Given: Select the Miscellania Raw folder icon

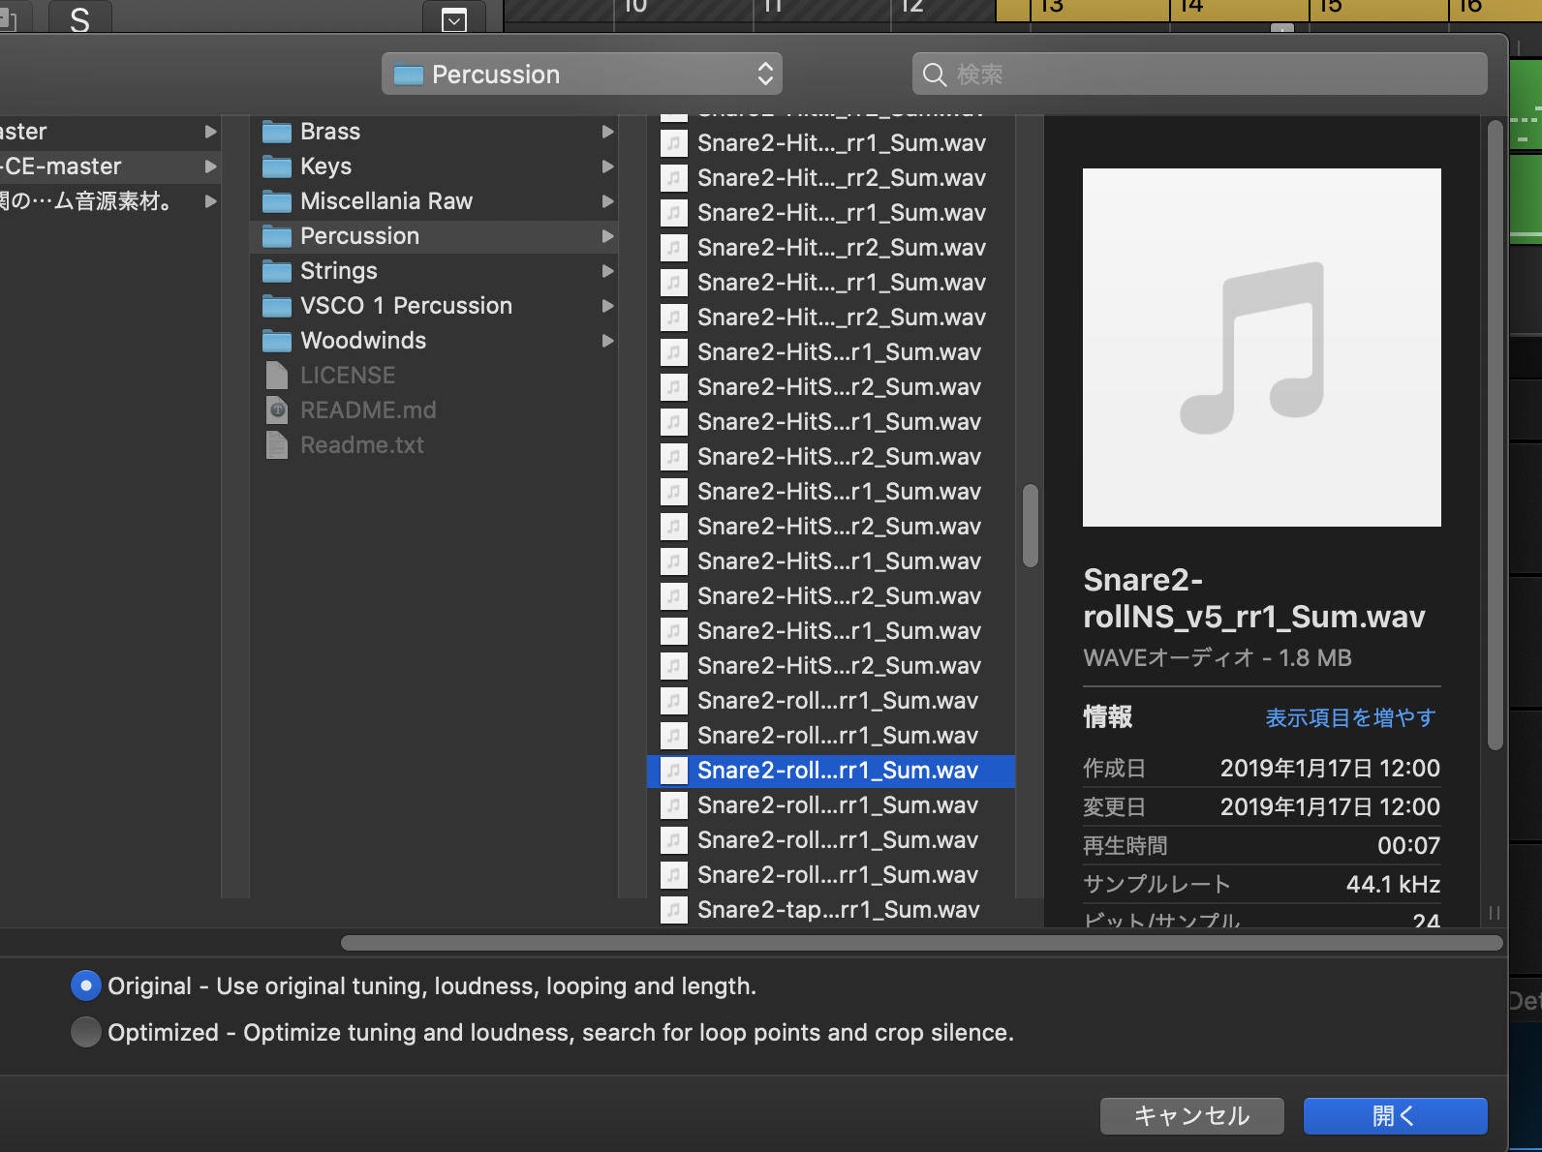Looking at the screenshot, I should pyautogui.click(x=277, y=201).
